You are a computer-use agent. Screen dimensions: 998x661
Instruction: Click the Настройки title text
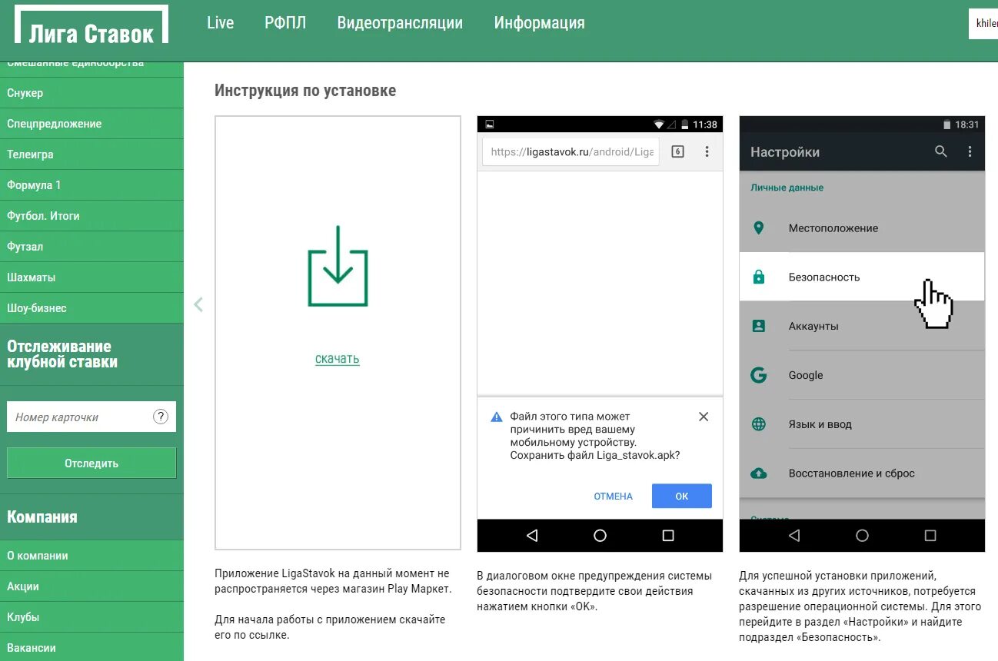pyautogui.click(x=785, y=152)
